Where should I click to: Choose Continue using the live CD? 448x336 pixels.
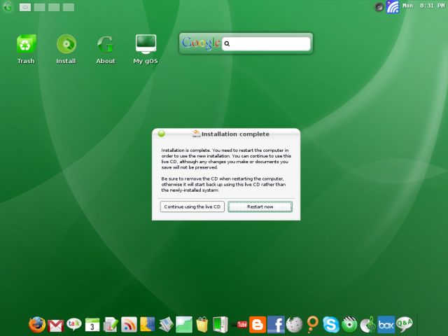192,206
